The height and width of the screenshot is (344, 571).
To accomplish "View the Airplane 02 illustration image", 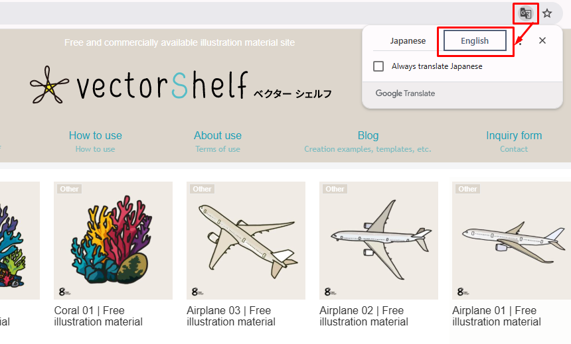I will (378, 240).
